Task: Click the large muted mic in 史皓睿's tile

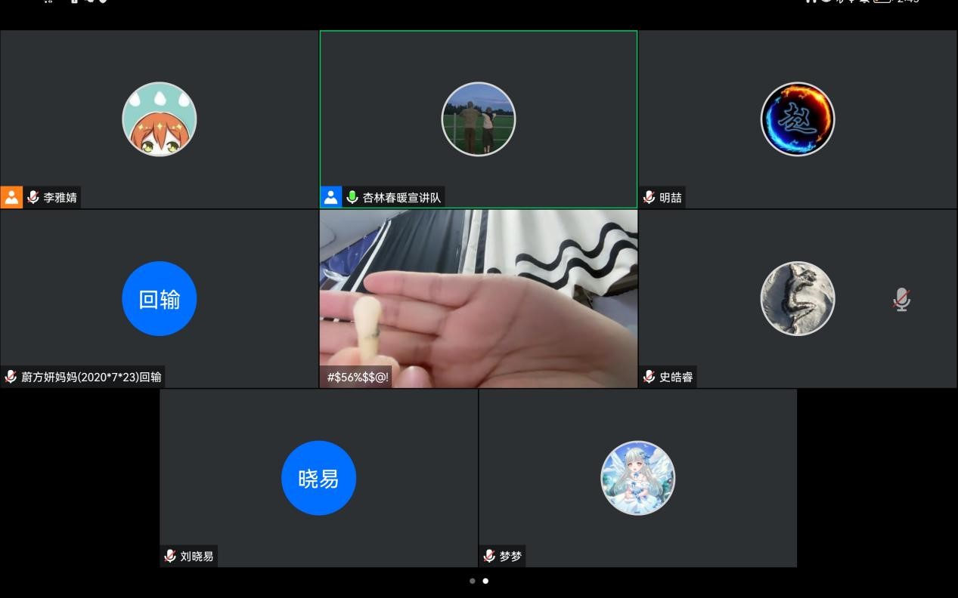Action: tap(901, 300)
